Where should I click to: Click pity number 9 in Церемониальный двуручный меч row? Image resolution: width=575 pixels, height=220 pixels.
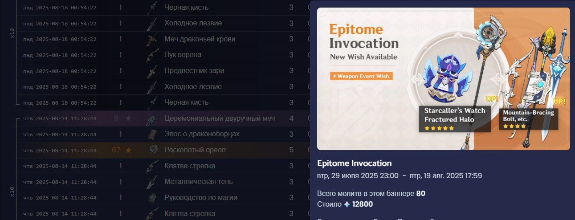(x=116, y=118)
